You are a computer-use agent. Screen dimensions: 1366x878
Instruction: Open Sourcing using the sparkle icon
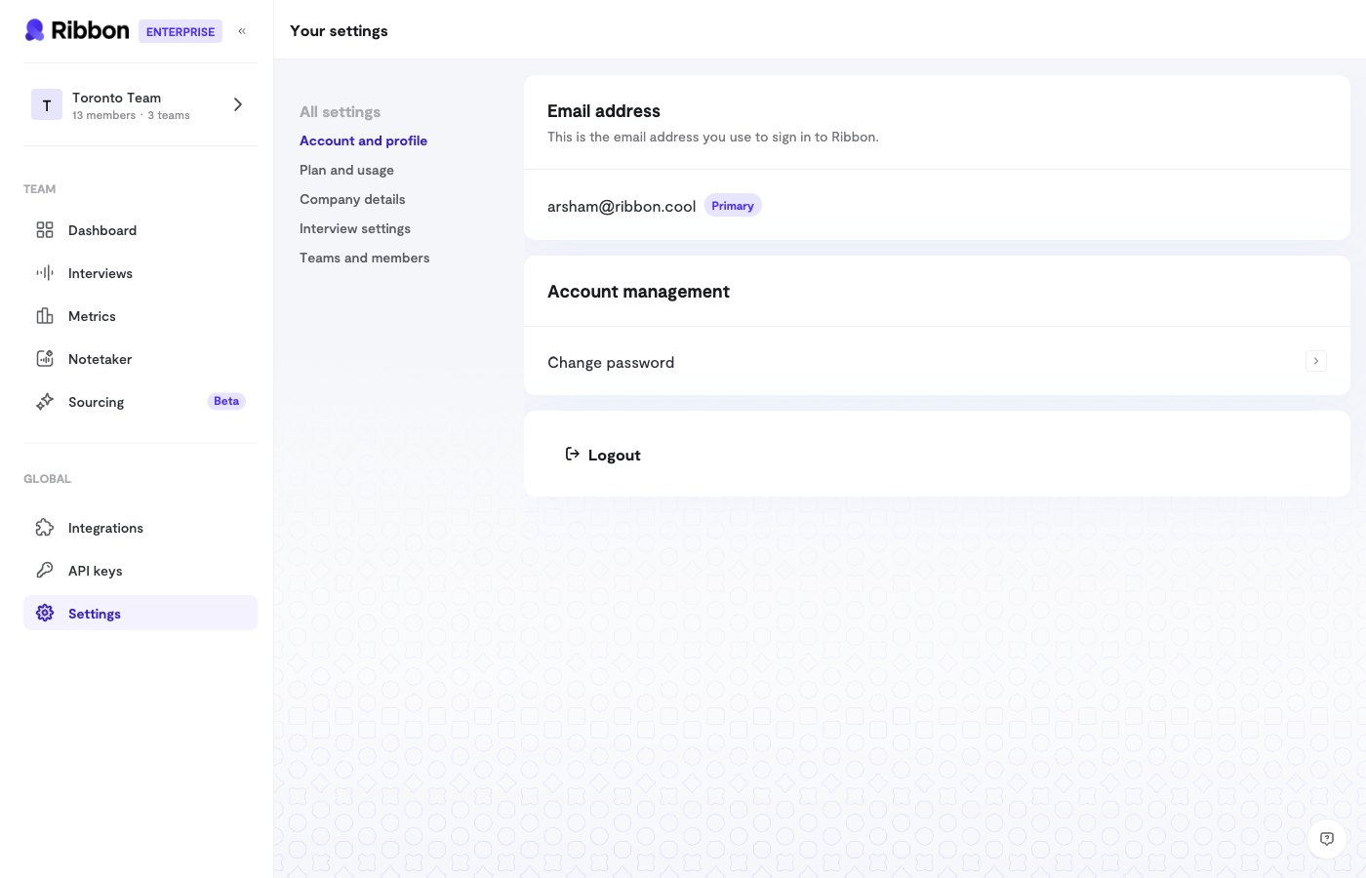point(45,402)
